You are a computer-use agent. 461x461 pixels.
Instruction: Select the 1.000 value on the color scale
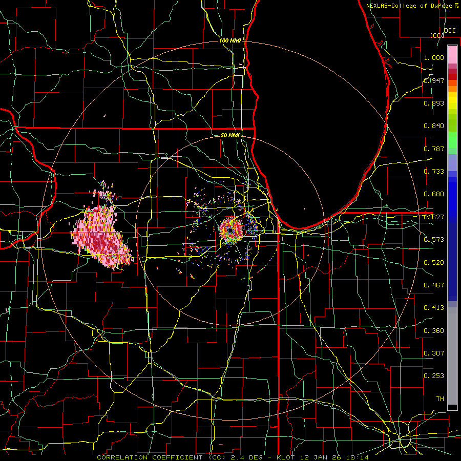(x=434, y=57)
